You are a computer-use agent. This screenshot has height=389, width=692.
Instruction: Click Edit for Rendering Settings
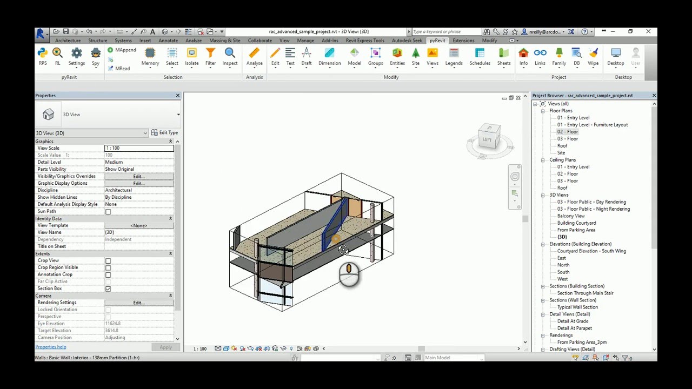point(139,303)
